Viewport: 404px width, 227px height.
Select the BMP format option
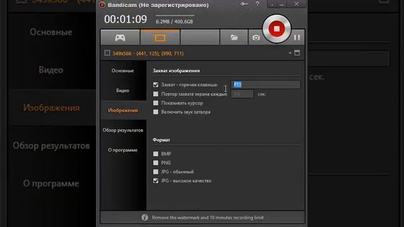tap(156, 154)
